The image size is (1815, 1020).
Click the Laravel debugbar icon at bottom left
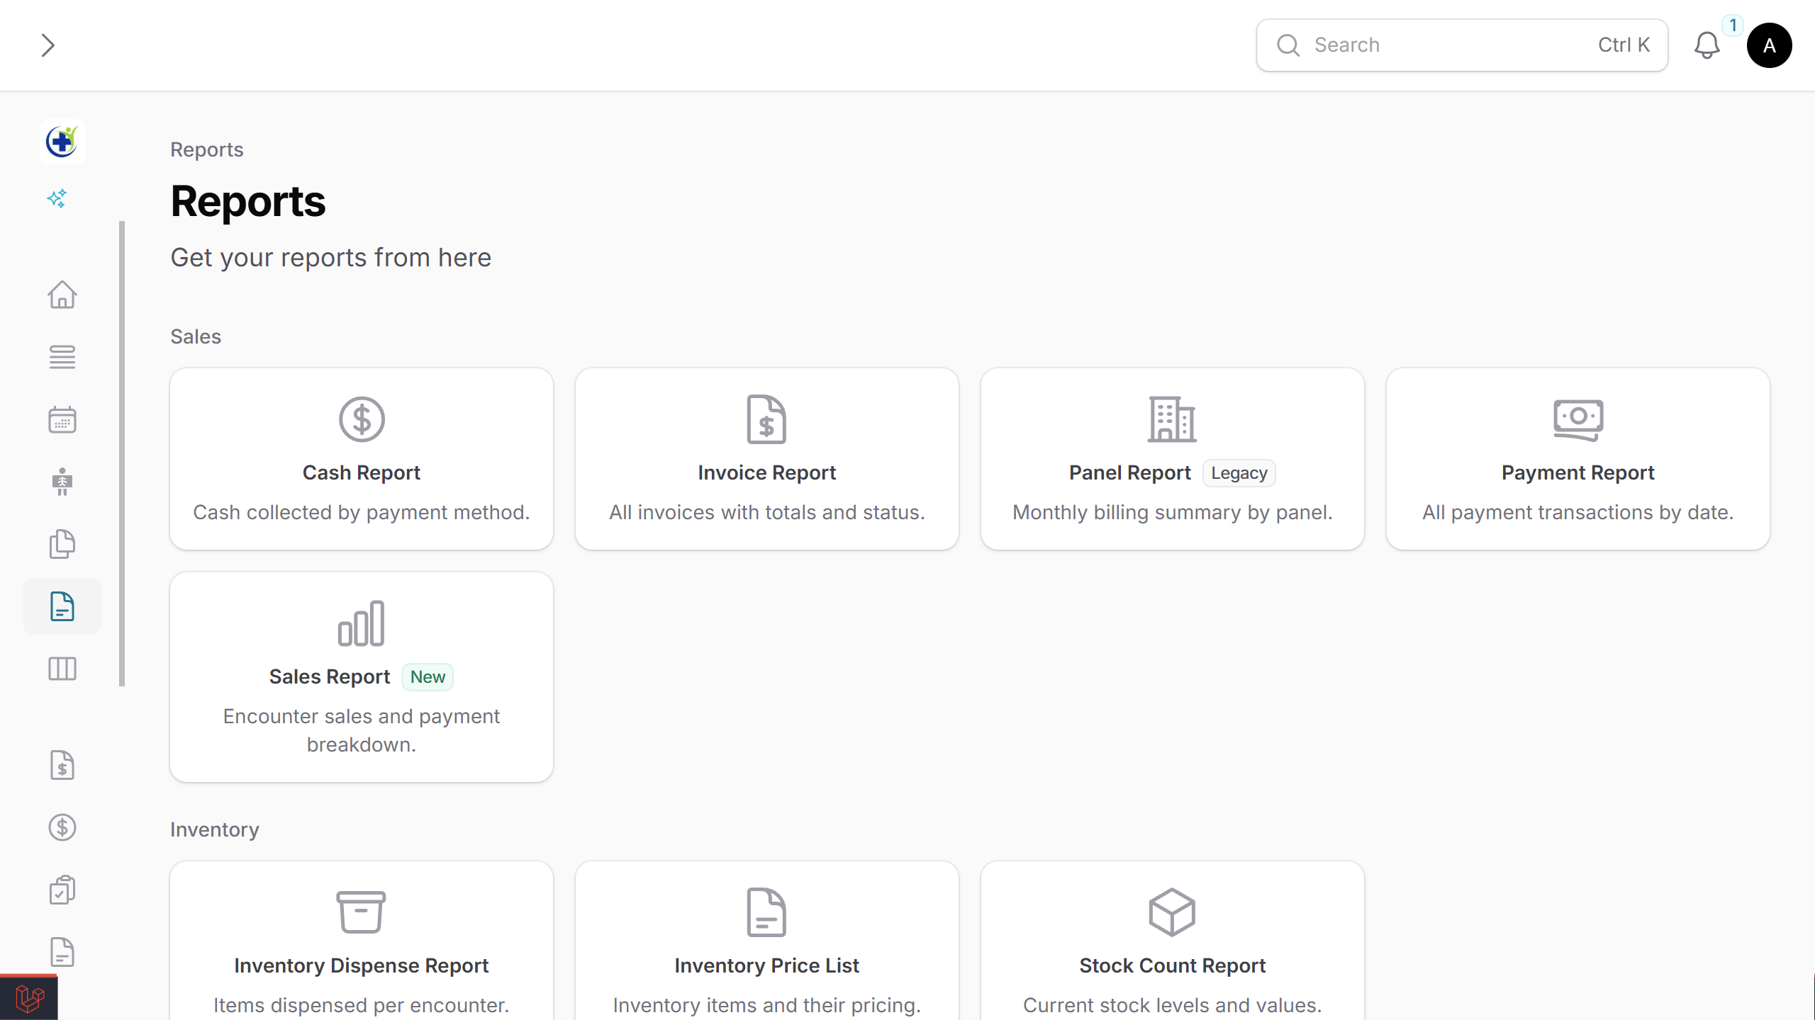pos(30,999)
